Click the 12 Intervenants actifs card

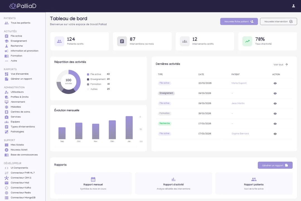(205, 41)
